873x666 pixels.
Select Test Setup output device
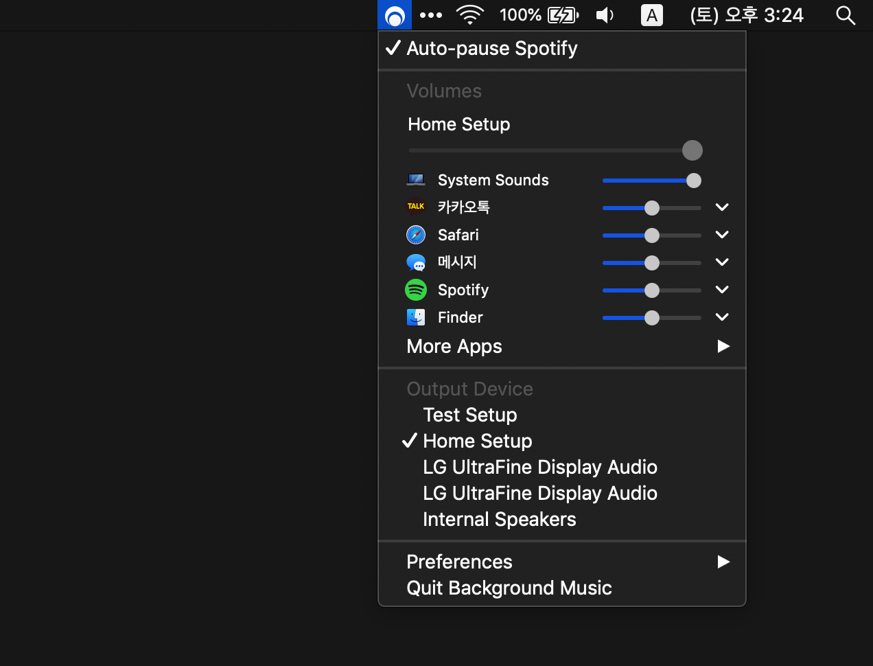point(562,415)
